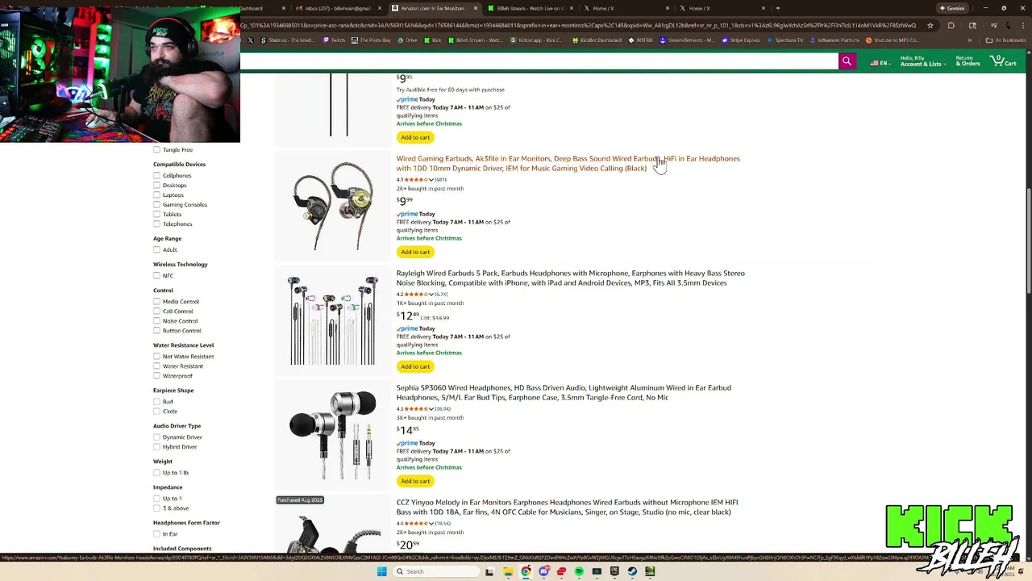1032x581 pixels.
Task: Open Discord from the taskbar
Action: pos(544,571)
